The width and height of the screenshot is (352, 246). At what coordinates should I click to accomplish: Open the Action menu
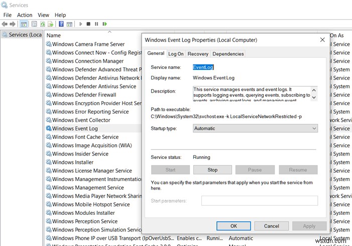[25, 15]
